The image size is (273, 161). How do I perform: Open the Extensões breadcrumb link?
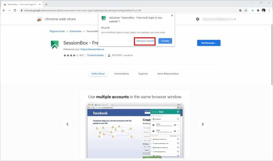click(x=76, y=31)
